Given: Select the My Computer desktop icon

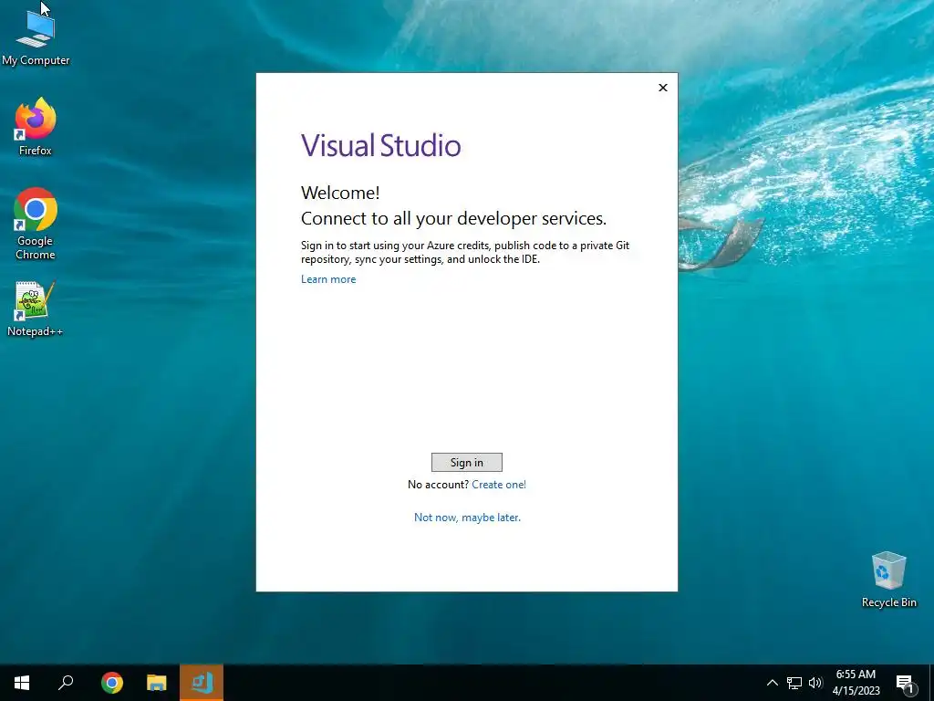Looking at the screenshot, I should pyautogui.click(x=36, y=37).
